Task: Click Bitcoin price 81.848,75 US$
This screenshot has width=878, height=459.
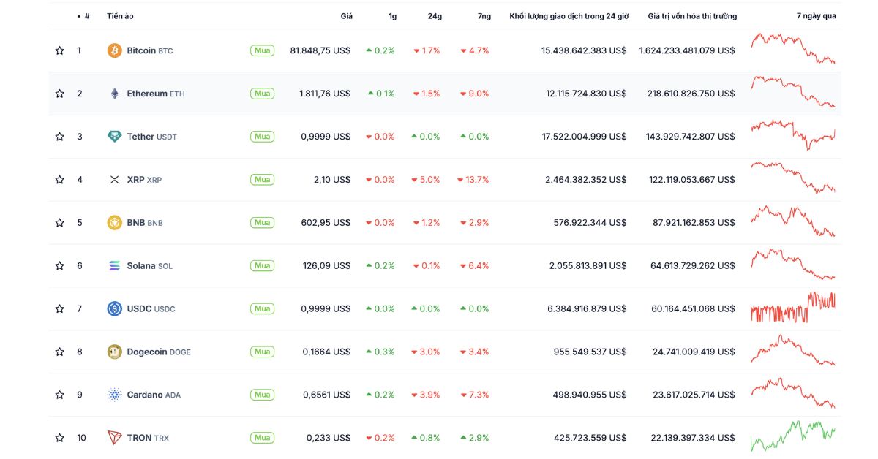Action: pyautogui.click(x=320, y=50)
